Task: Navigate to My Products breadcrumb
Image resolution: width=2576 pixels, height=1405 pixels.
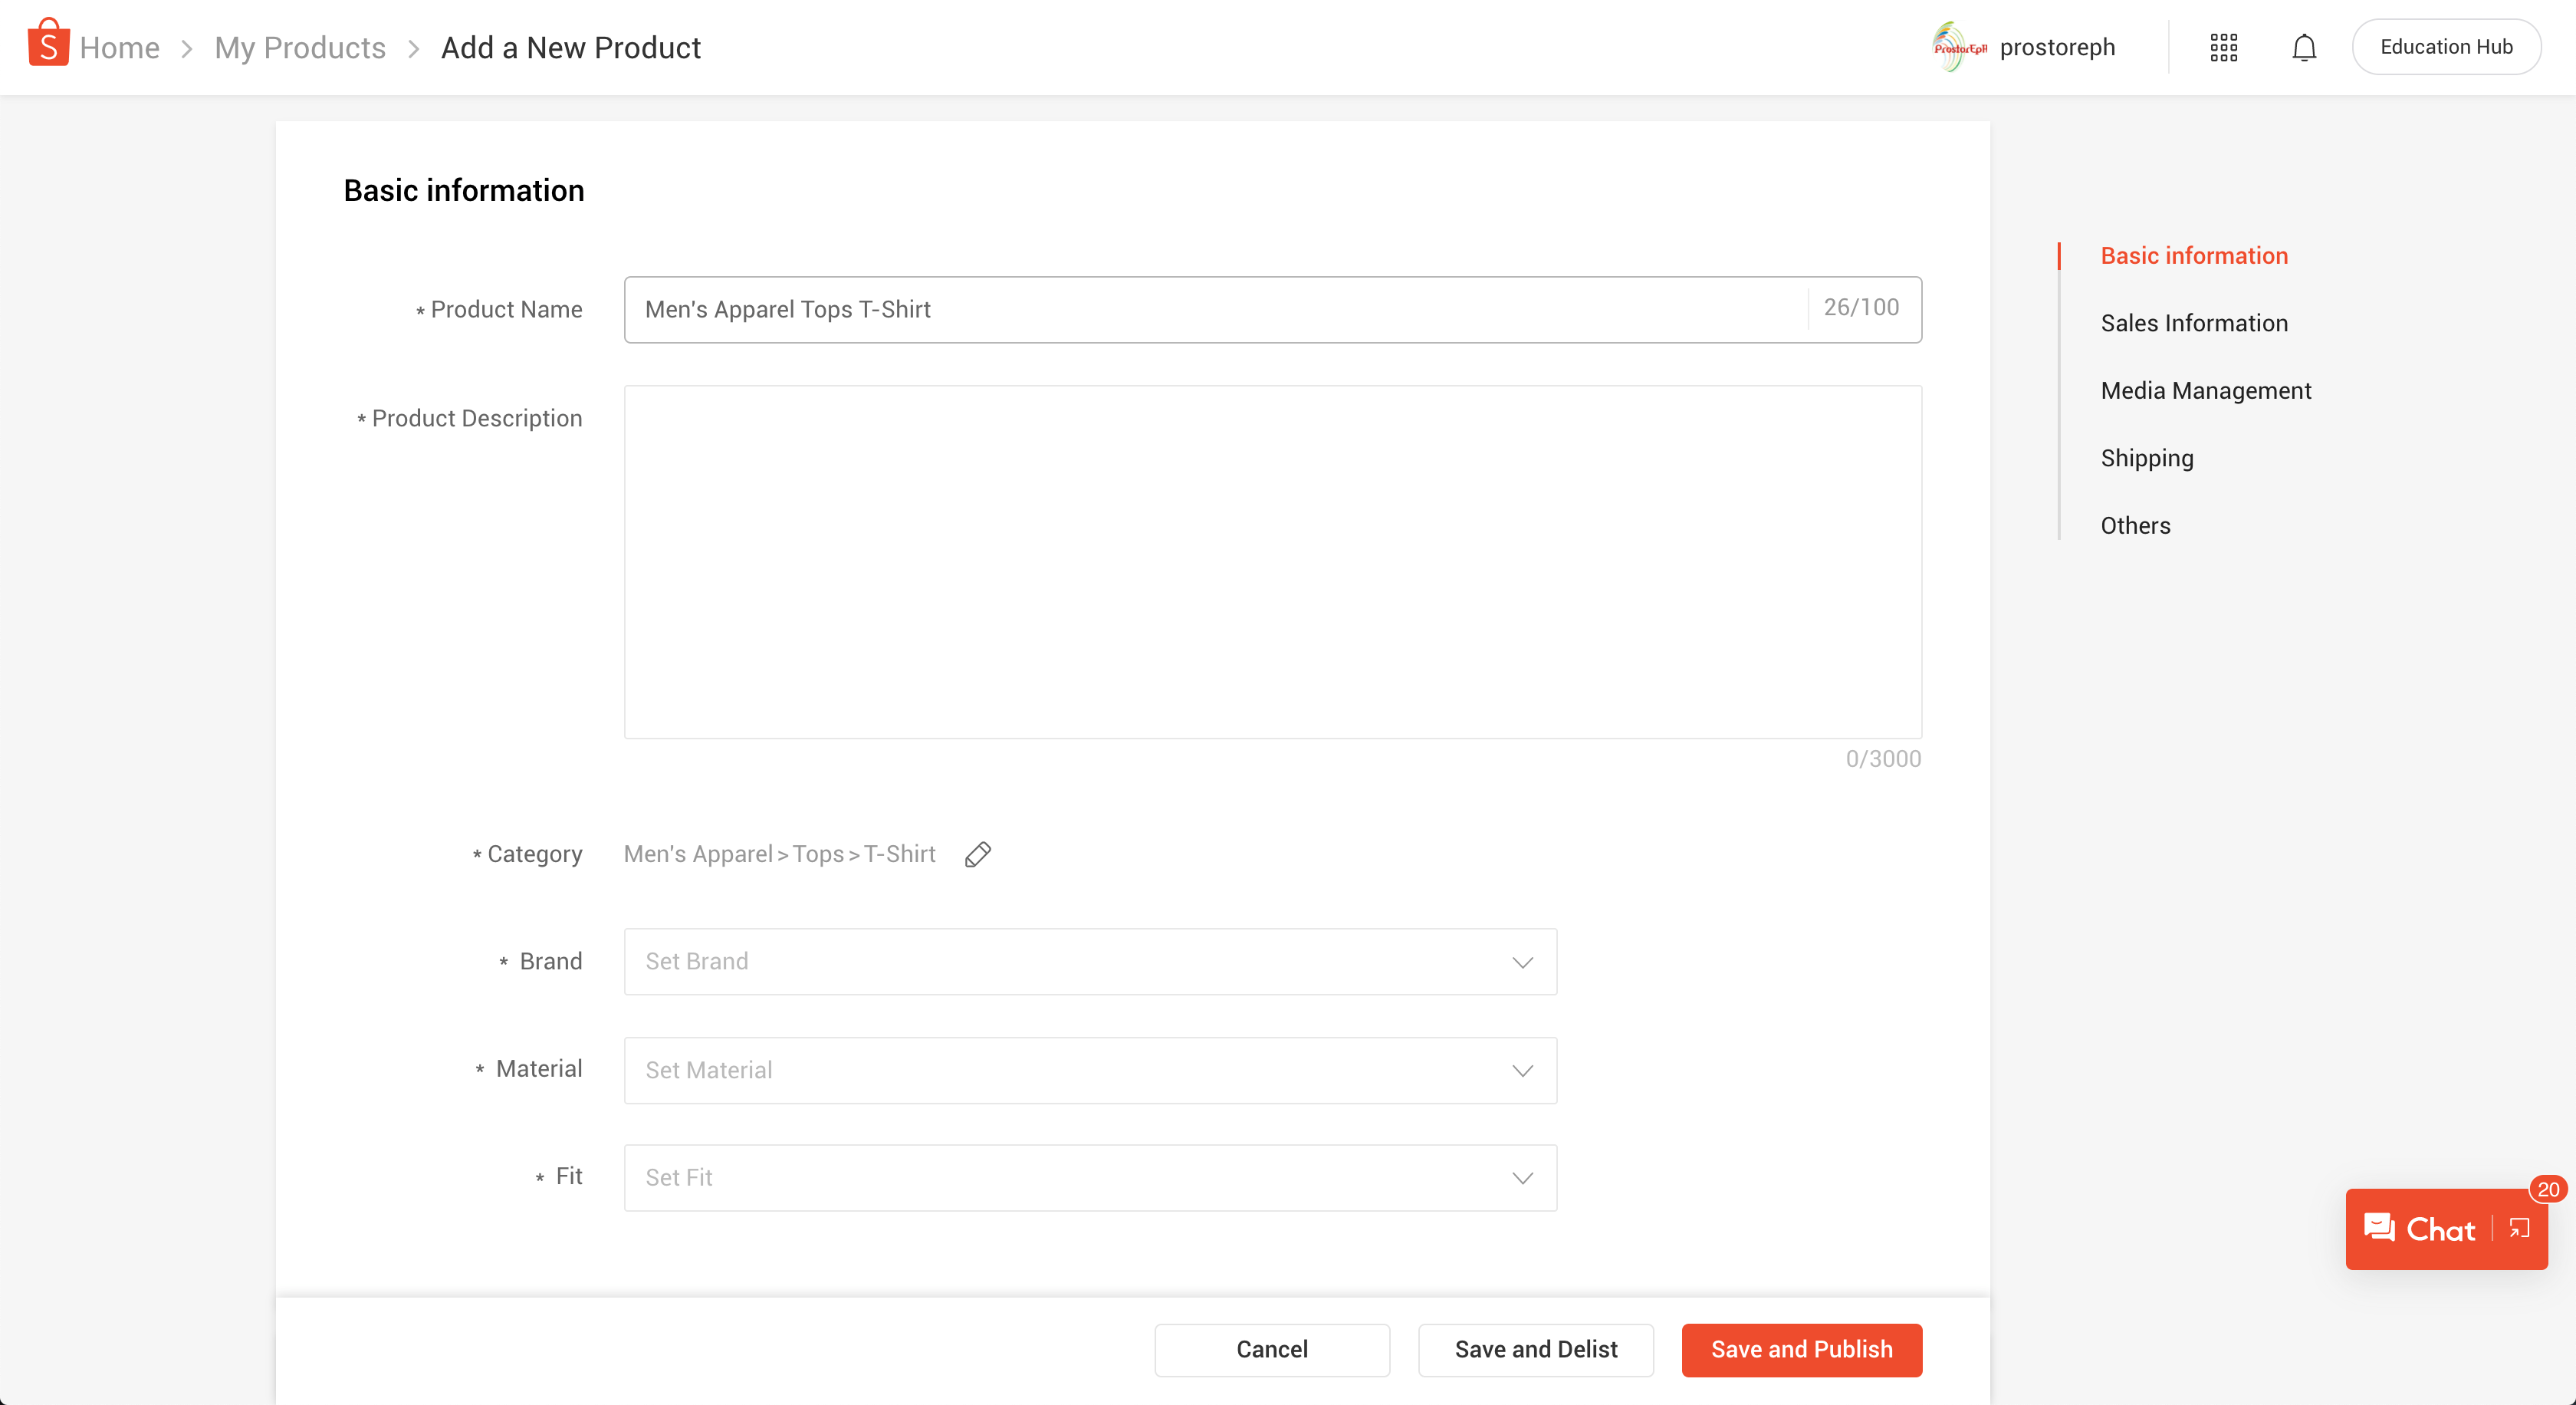Action: coord(299,47)
